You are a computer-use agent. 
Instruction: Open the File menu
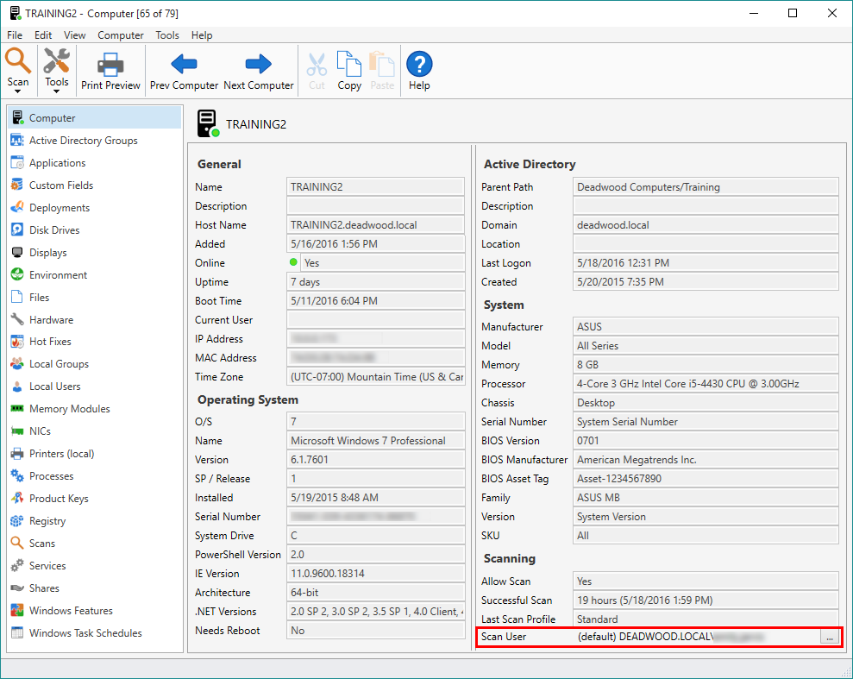pyautogui.click(x=15, y=35)
